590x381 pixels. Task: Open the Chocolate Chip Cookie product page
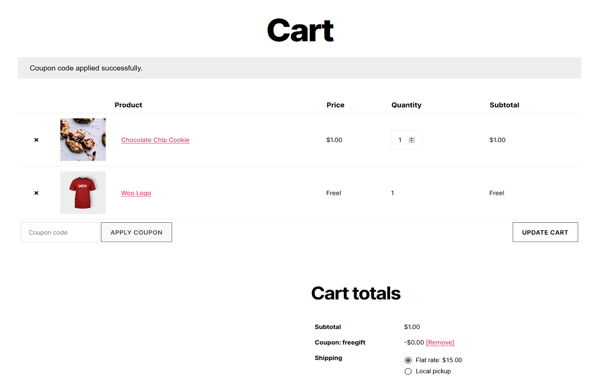tap(155, 140)
